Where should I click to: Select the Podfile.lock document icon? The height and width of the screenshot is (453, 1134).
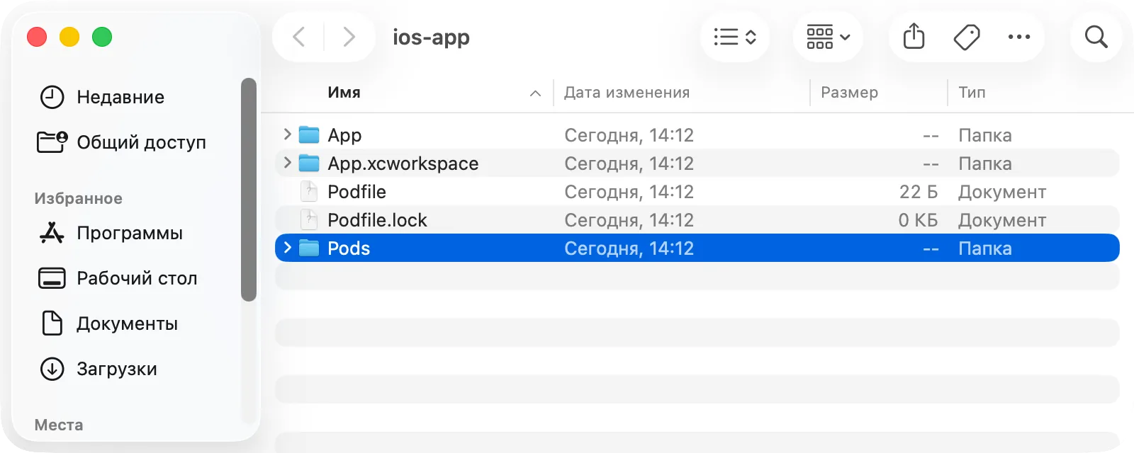tap(309, 219)
